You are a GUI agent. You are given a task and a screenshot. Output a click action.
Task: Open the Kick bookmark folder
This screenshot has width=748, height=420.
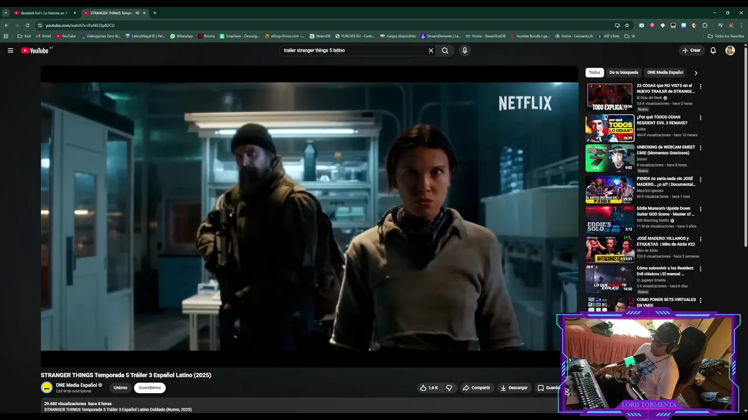tap(24, 36)
